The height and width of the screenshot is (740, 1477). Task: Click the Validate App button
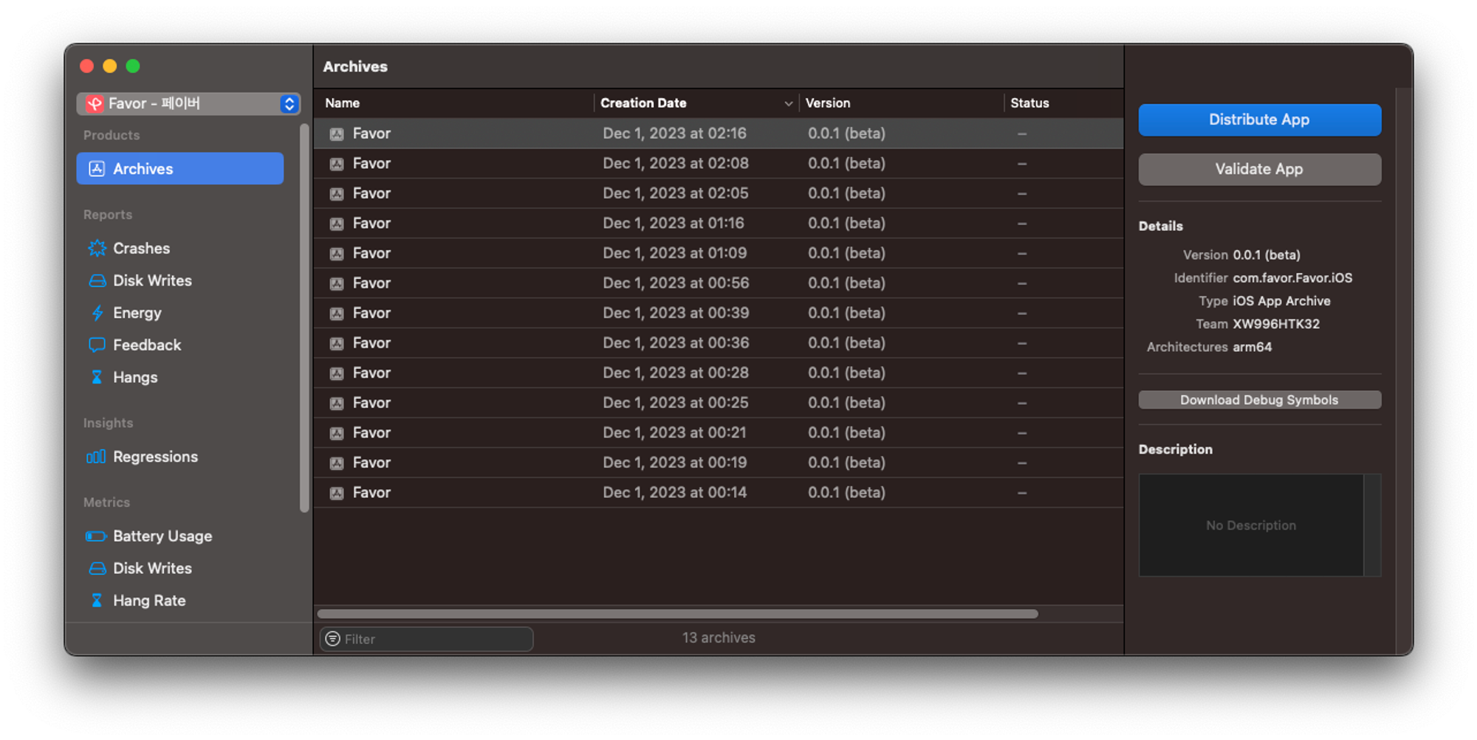(x=1259, y=169)
